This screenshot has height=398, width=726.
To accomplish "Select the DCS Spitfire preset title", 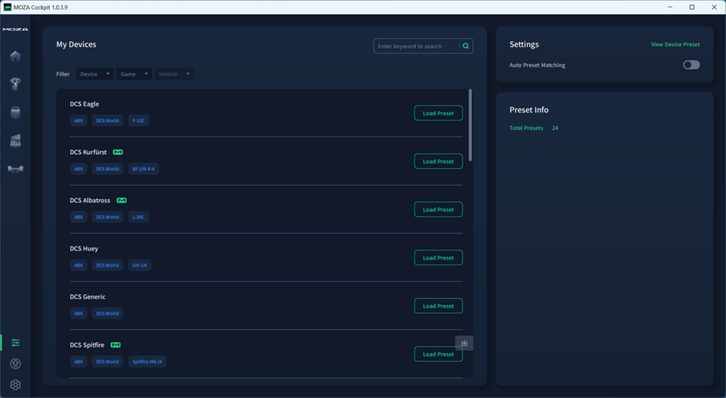I will pyautogui.click(x=87, y=345).
